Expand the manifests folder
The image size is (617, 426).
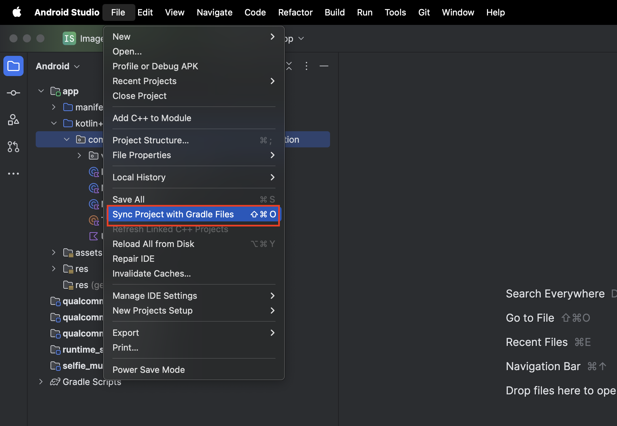54,107
